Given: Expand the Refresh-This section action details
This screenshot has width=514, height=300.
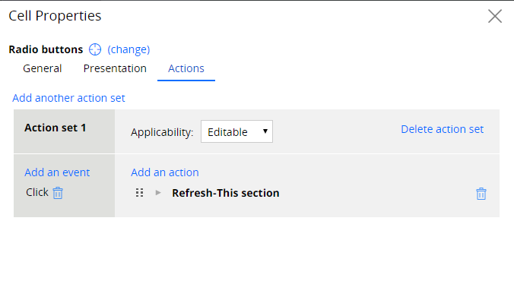Looking at the screenshot, I should 158,193.
